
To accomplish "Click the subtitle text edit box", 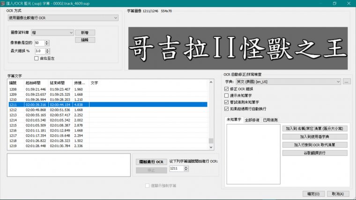I will coord(69,165).
